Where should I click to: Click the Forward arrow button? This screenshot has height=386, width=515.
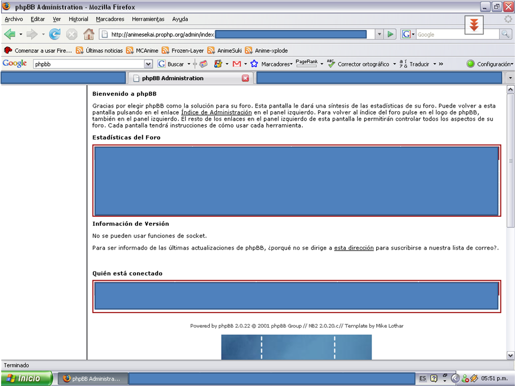click(x=32, y=34)
